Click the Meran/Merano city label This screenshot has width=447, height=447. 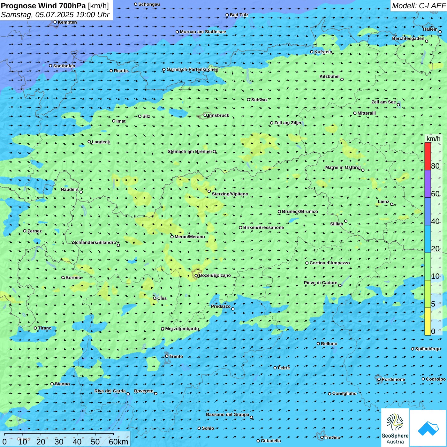[x=190, y=237]
